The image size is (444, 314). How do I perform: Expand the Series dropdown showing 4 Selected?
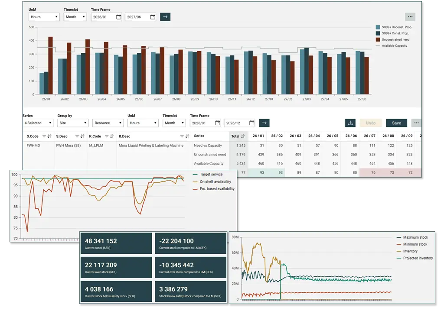(38, 123)
